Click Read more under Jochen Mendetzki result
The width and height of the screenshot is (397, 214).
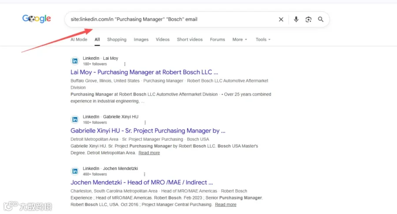225,205
